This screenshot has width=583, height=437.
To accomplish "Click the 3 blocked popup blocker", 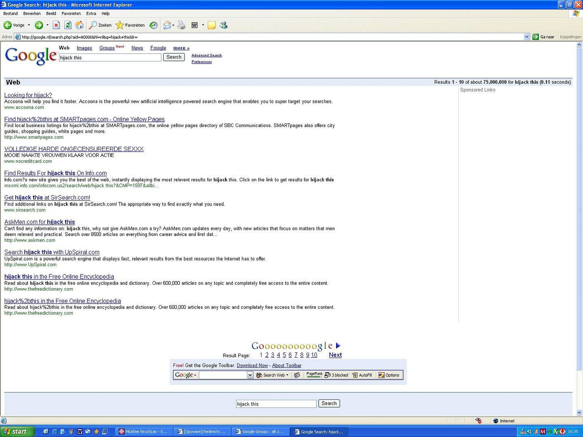I will [336, 375].
